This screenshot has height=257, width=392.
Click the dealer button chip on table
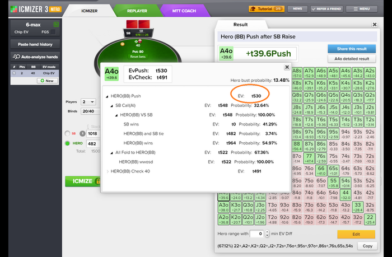(x=123, y=44)
